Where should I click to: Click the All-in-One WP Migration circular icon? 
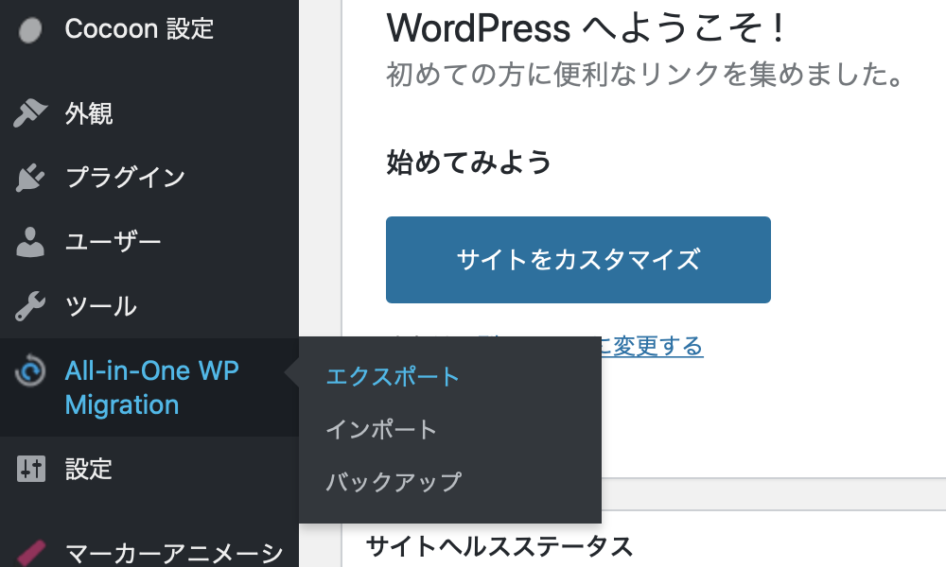(x=29, y=369)
